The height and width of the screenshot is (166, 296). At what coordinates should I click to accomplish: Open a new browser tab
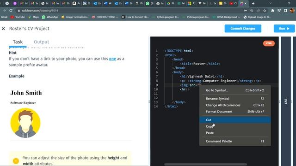coord(253,3)
